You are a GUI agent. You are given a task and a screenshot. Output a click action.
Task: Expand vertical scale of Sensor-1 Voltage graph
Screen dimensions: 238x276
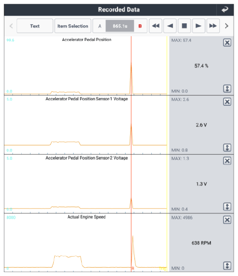tap(227, 147)
